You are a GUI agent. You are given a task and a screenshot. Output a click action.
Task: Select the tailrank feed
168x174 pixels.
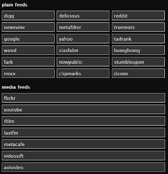tap(138, 39)
